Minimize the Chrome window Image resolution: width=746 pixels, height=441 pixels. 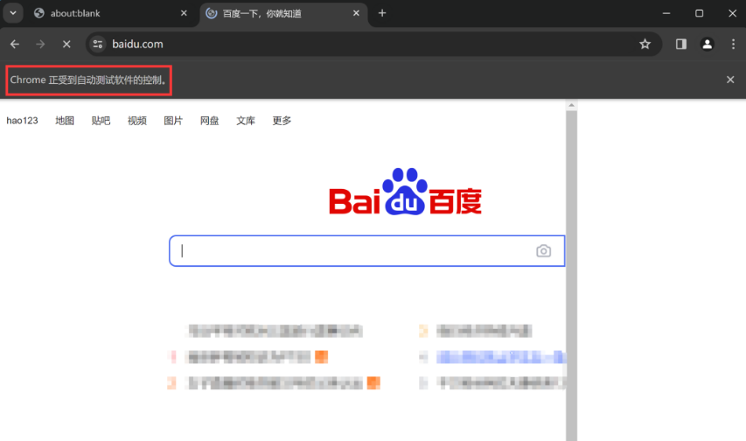click(x=666, y=13)
